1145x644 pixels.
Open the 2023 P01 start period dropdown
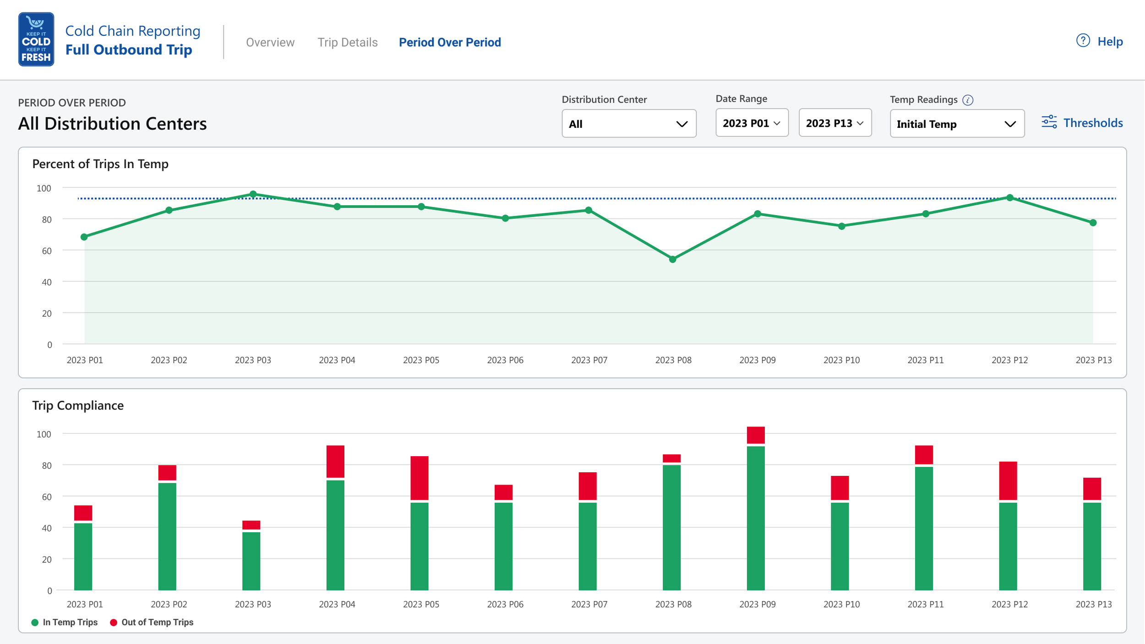click(x=752, y=123)
